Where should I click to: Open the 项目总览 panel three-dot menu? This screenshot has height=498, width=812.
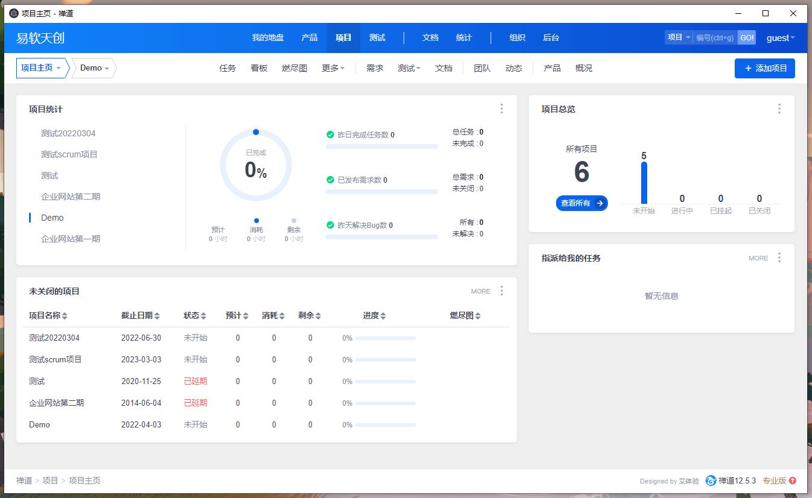click(779, 109)
